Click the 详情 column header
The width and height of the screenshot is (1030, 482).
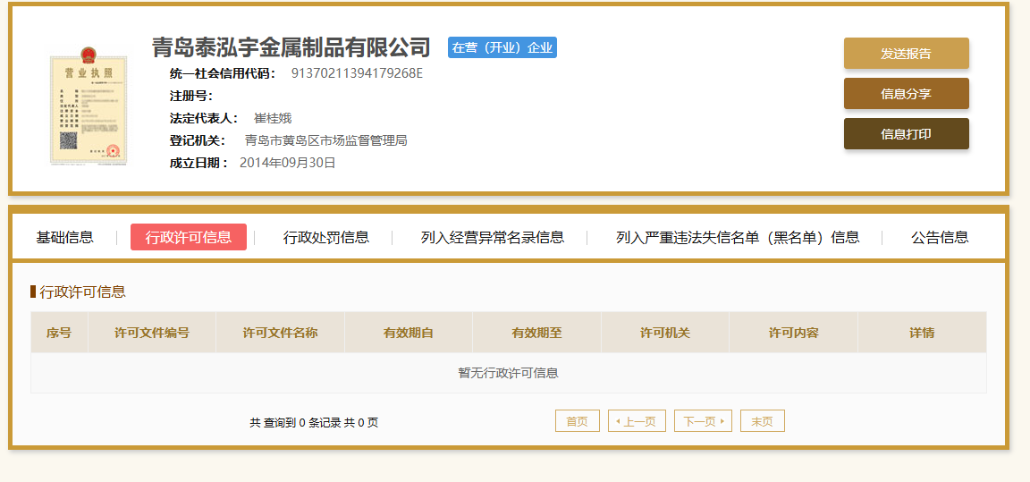[x=923, y=333]
